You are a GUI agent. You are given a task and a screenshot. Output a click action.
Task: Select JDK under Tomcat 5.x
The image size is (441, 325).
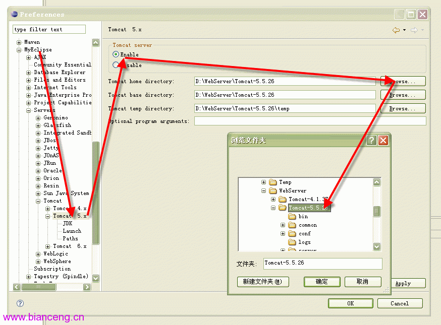tap(68, 224)
